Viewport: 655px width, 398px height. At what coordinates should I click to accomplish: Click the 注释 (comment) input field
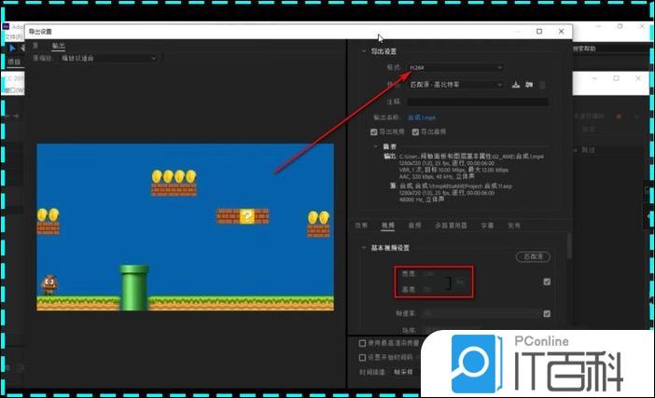478,102
